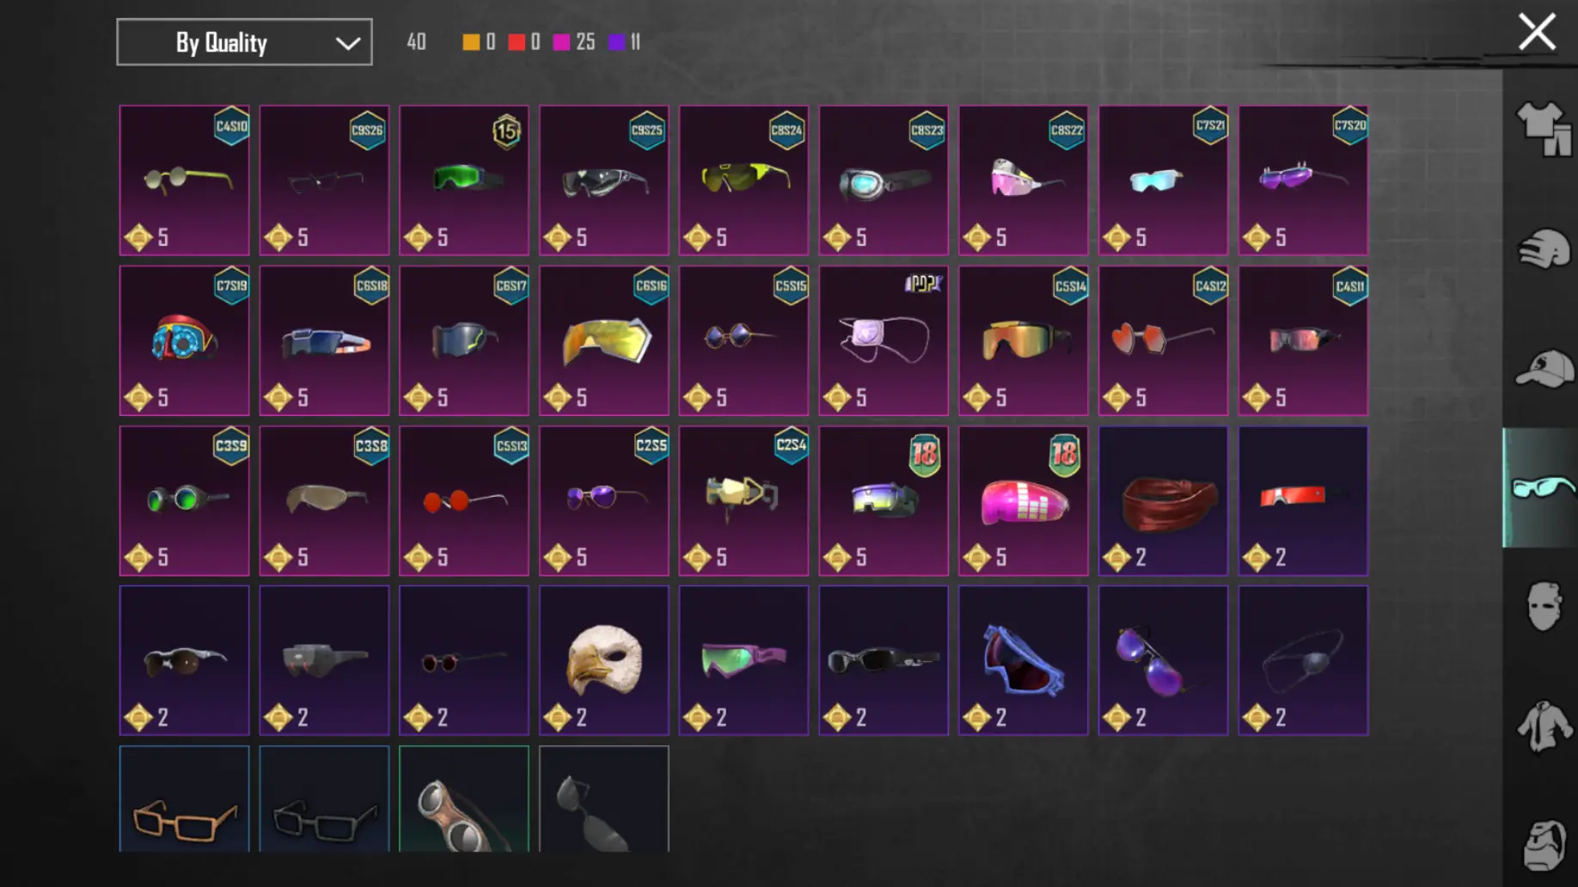The image size is (1578, 887).
Task: Select the glasses category tab
Action: click(1542, 487)
